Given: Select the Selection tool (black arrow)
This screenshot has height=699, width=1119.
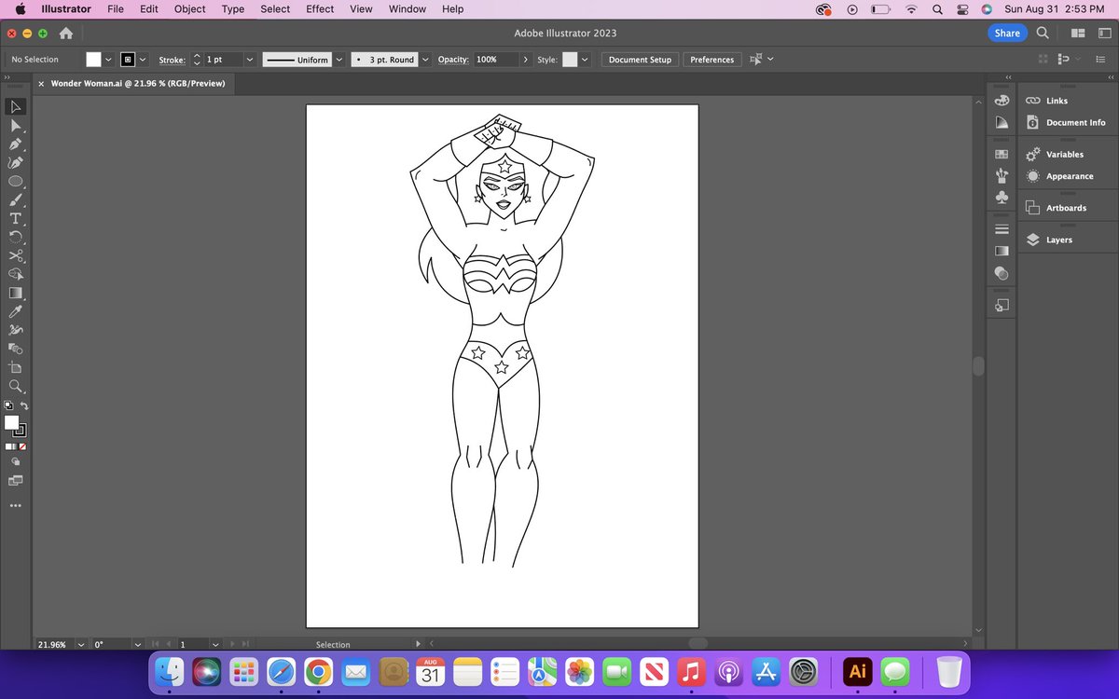Looking at the screenshot, I should [x=15, y=107].
